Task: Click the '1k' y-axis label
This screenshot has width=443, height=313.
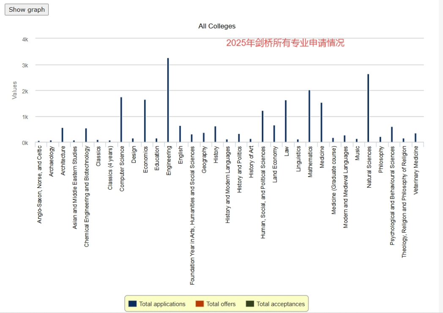Action: (x=25, y=117)
